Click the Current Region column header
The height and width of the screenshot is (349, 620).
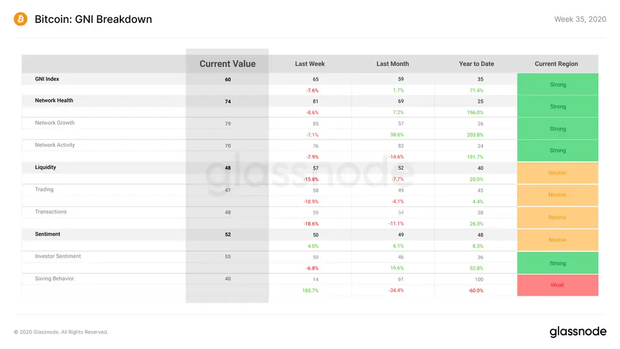click(x=556, y=64)
